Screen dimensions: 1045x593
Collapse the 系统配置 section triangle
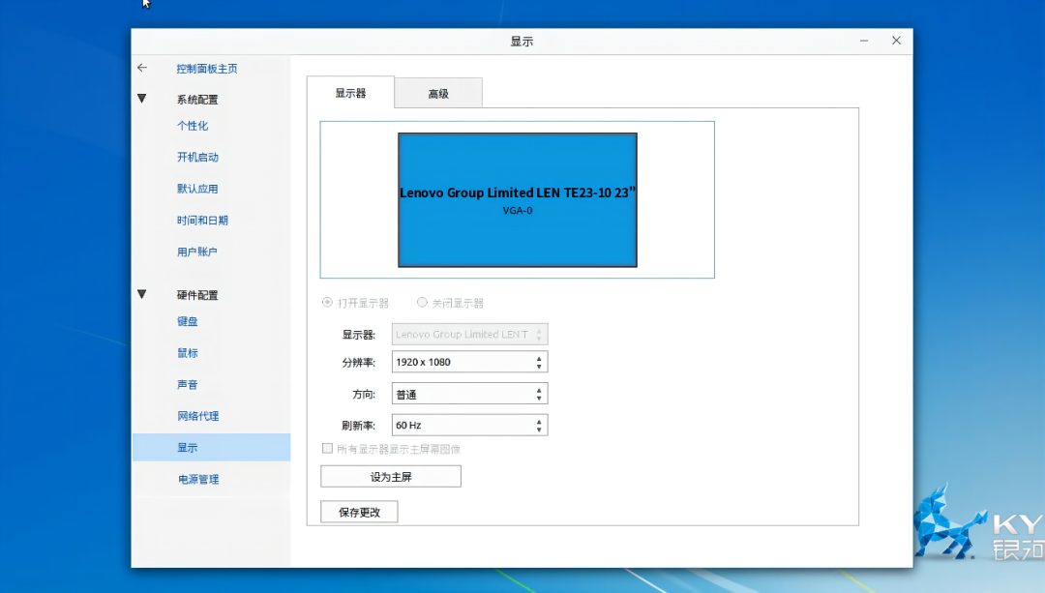click(142, 99)
